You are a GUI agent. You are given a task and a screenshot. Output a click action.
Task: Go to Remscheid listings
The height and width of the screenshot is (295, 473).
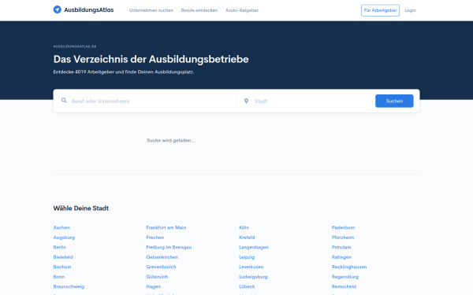(344, 286)
